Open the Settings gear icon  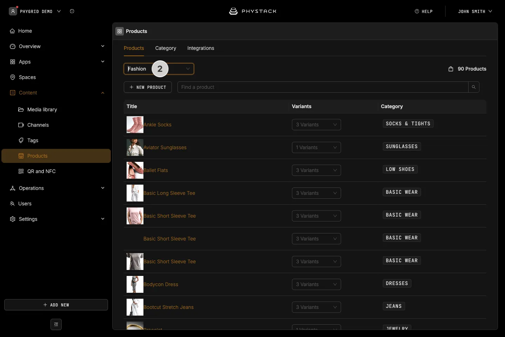click(13, 219)
